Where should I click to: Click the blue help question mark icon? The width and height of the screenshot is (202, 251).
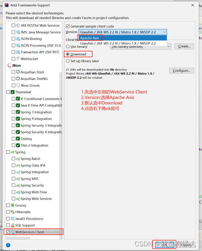(x=8, y=245)
